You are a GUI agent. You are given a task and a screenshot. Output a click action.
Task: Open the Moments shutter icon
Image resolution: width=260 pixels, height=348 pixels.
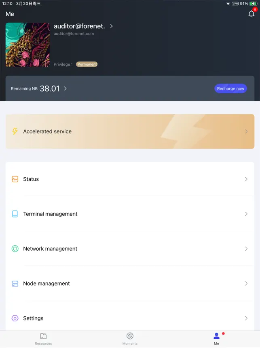pyautogui.click(x=130, y=336)
